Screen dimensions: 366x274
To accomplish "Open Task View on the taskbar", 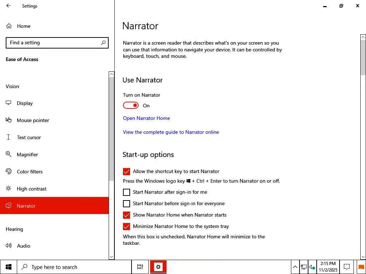I will pos(140,267).
